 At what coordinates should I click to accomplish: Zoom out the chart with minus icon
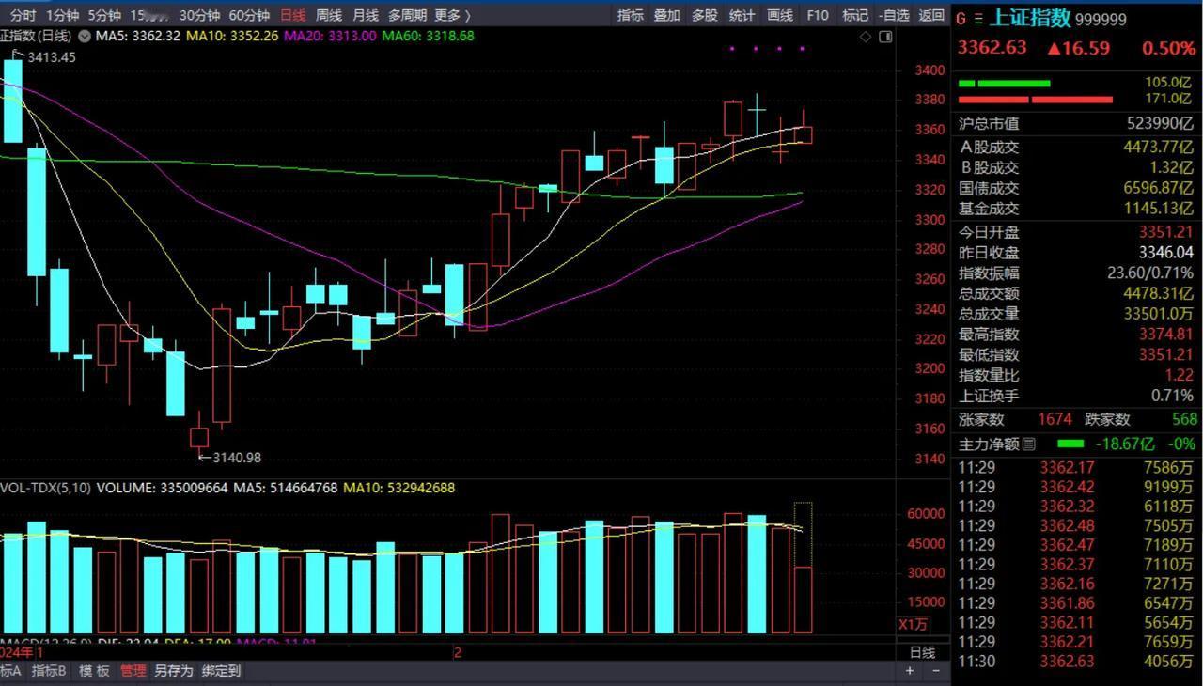click(x=935, y=671)
